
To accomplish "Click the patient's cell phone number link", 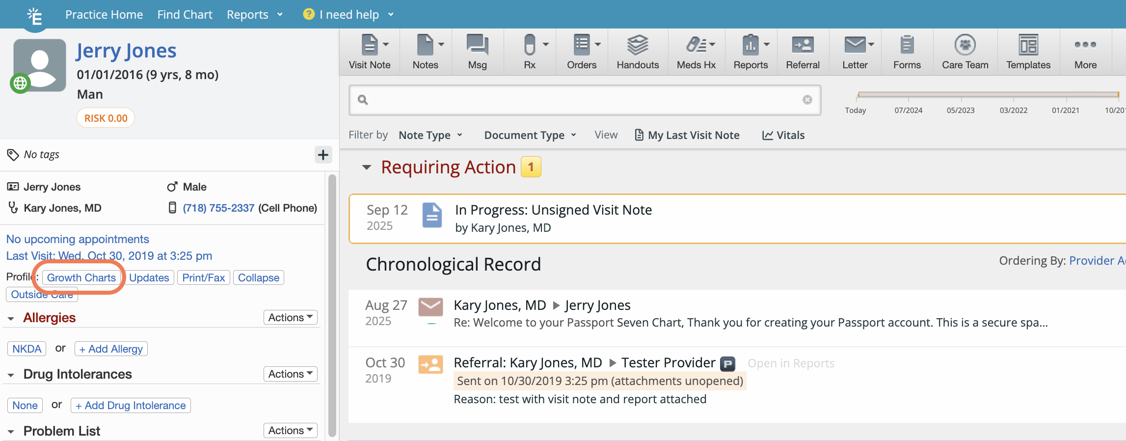I will click(218, 208).
